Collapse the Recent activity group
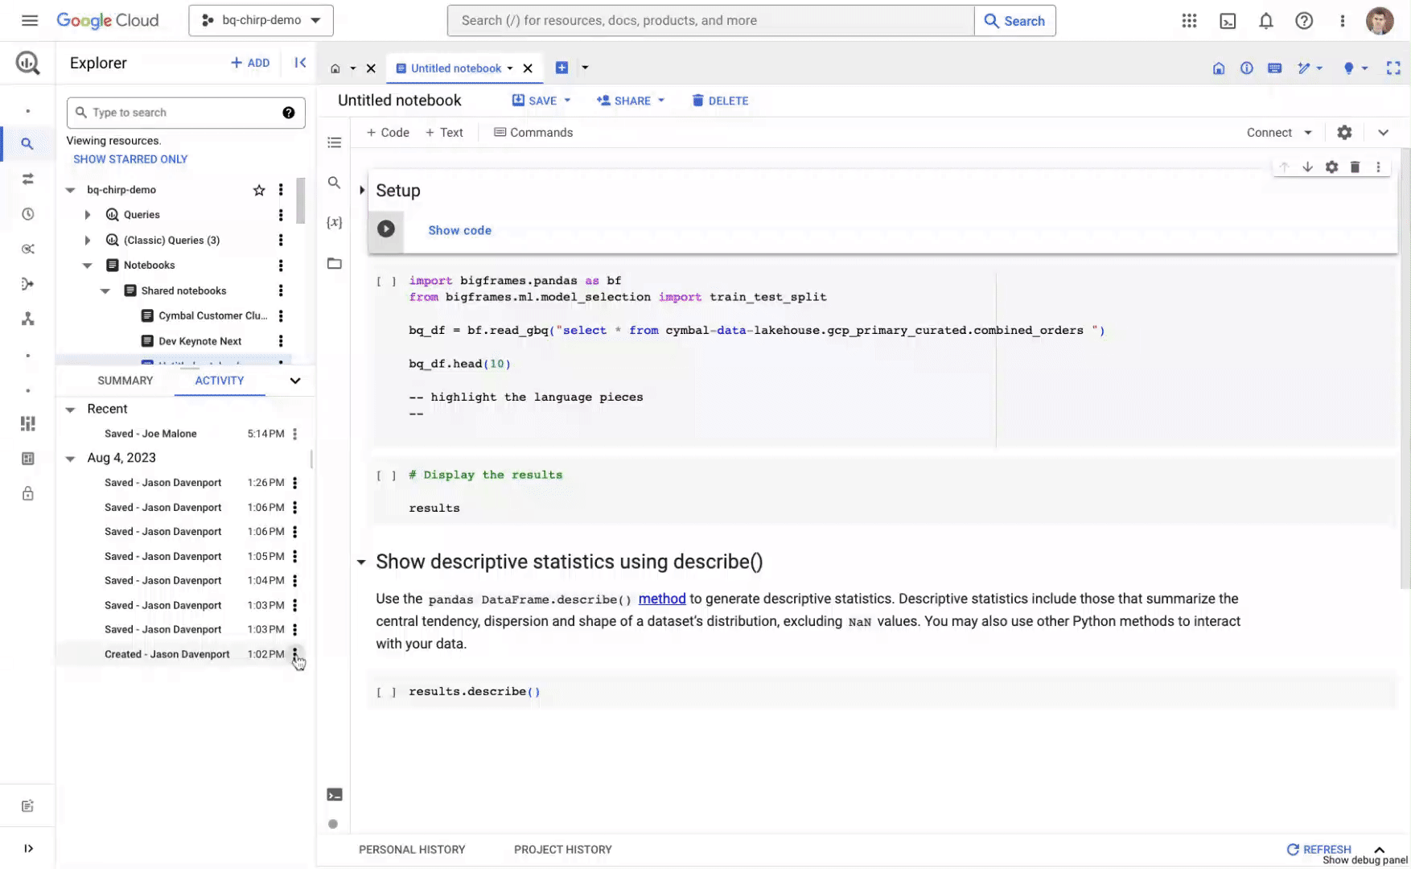Screen dimensions: 1411x869 (70, 410)
